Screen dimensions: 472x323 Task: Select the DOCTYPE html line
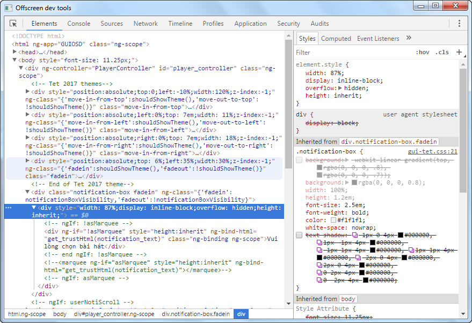pyautogui.click(x=38, y=36)
